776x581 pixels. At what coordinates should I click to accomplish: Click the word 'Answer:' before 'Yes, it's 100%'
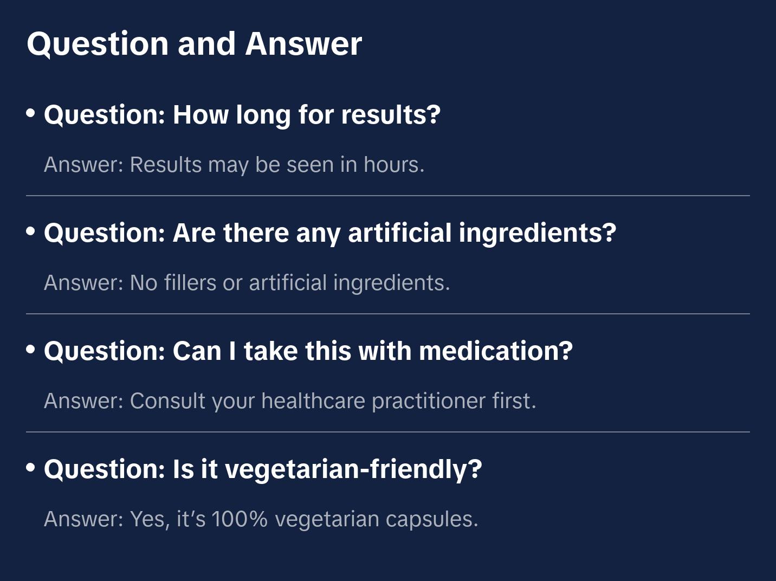83,519
